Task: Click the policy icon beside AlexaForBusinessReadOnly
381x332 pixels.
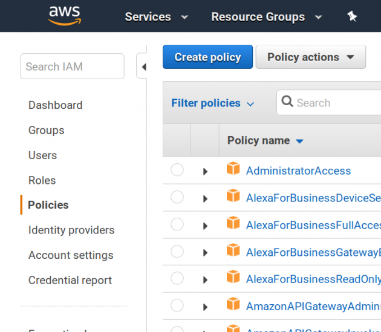Action: (x=233, y=277)
